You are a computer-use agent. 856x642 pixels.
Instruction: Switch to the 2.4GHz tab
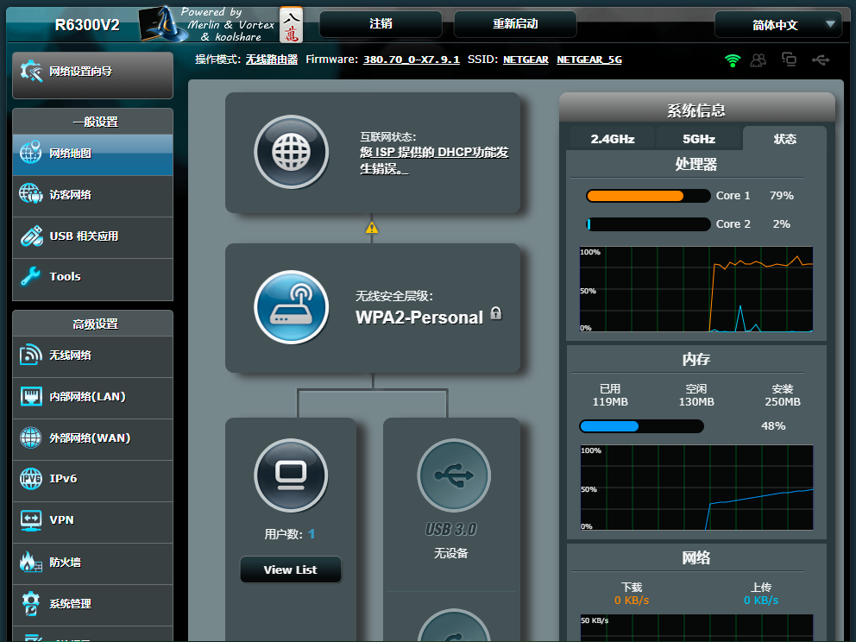pyautogui.click(x=612, y=139)
